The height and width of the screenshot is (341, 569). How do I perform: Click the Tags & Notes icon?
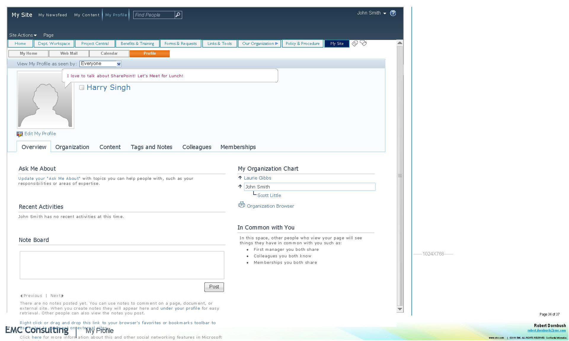coord(363,44)
